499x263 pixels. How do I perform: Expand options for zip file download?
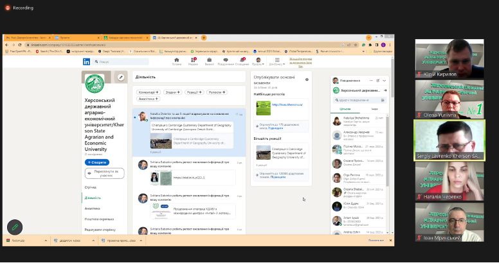[x=46, y=241]
